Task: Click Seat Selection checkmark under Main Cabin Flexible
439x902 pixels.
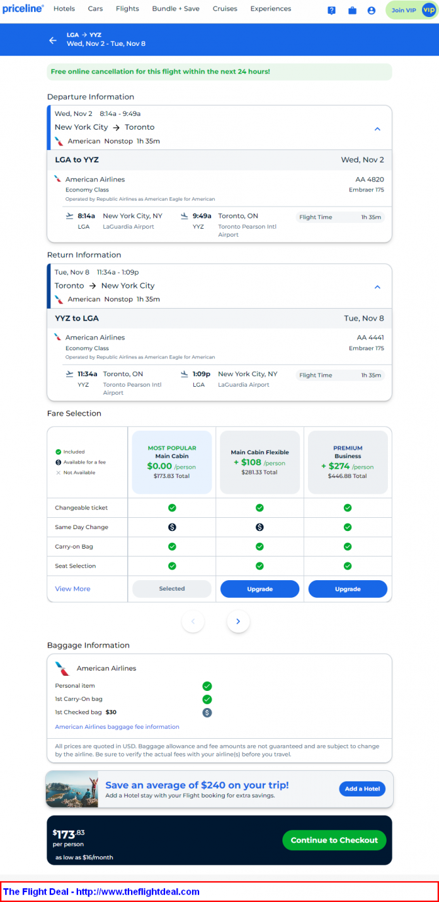Action: tap(259, 566)
